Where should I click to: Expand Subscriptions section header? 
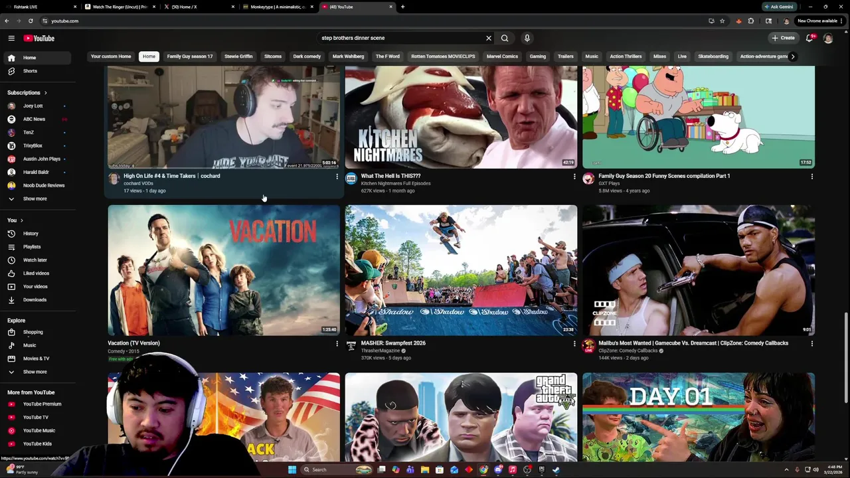tap(27, 93)
